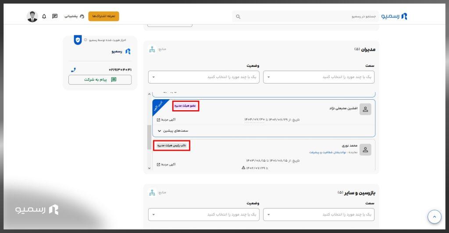Open the user profile avatar
The image size is (449, 233).
(x=32, y=16)
